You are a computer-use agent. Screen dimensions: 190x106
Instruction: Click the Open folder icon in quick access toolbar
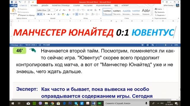point(33,2)
